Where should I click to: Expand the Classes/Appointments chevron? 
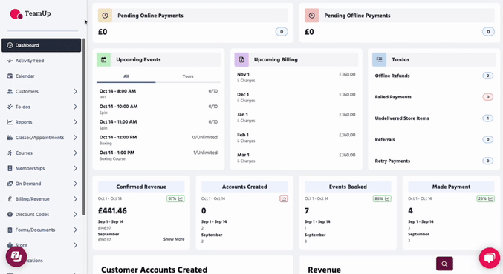tap(75, 138)
